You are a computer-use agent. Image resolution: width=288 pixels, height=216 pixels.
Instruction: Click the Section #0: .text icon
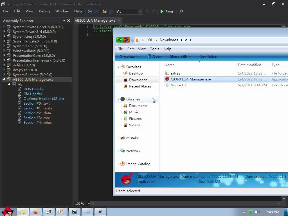point(19,103)
